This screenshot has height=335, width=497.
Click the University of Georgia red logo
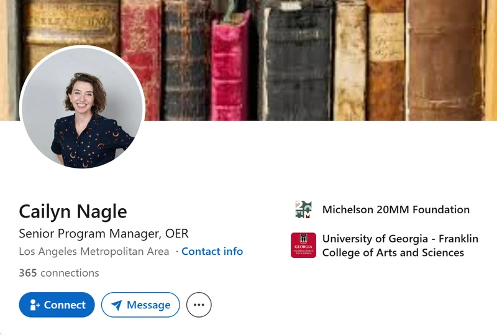303,246
